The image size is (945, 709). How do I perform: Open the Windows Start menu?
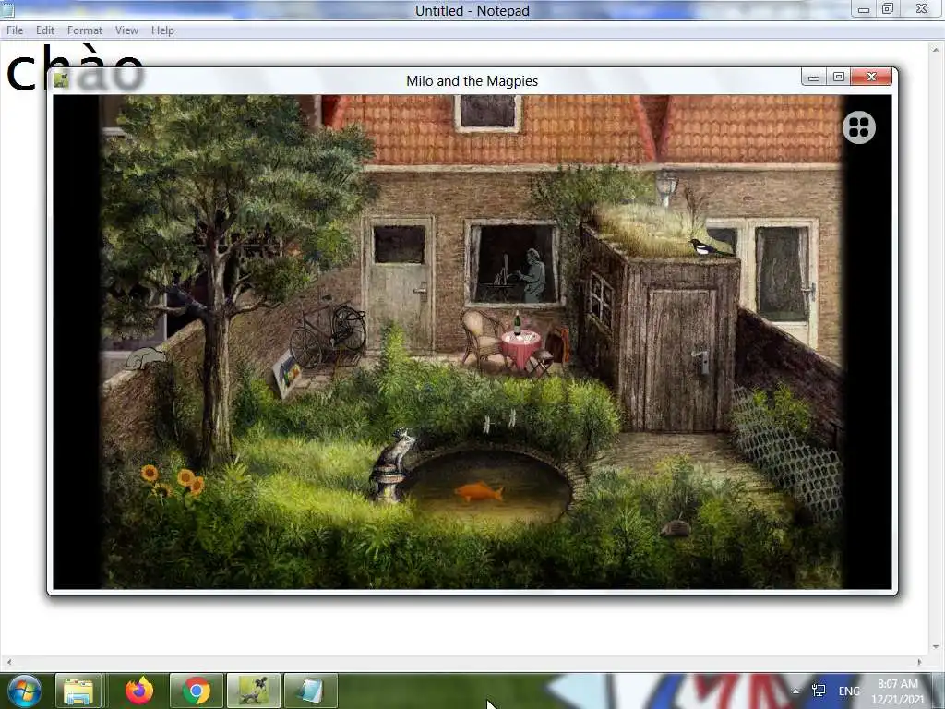(23, 691)
